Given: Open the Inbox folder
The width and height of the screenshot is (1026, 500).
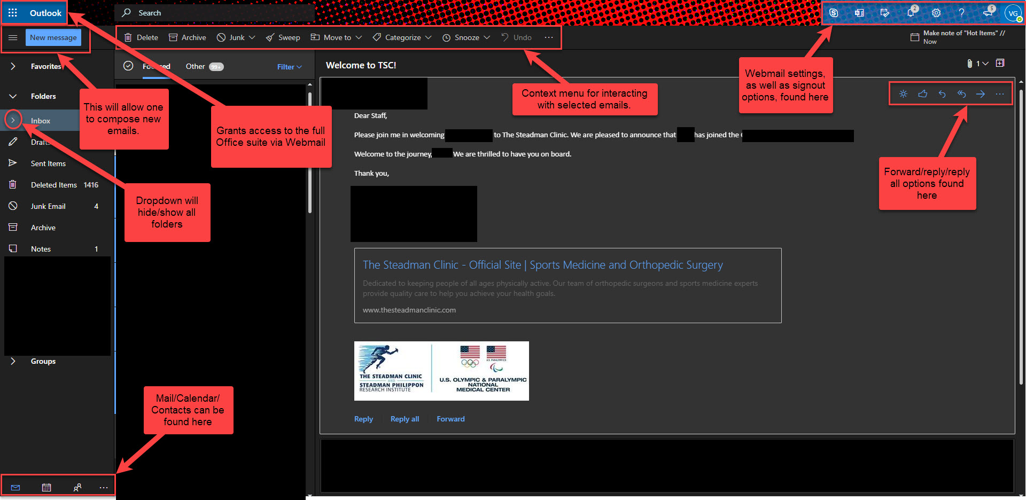Looking at the screenshot, I should click(41, 121).
